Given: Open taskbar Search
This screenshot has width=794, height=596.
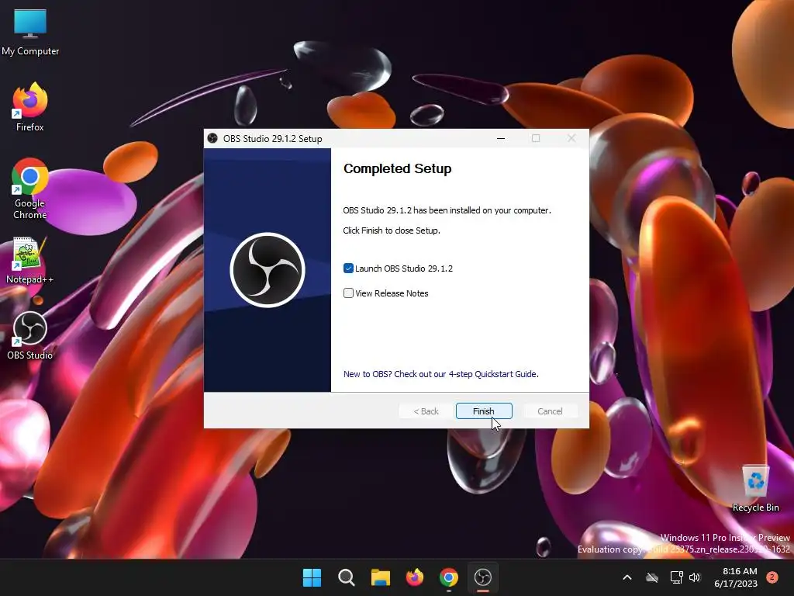Looking at the screenshot, I should (x=347, y=577).
